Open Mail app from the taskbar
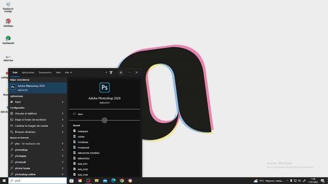The height and width of the screenshot is (184, 328). [x=105, y=180]
